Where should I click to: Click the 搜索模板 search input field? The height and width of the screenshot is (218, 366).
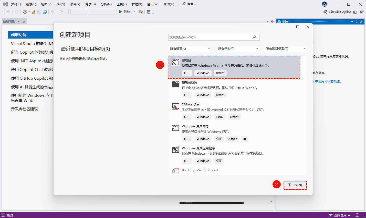point(210,37)
